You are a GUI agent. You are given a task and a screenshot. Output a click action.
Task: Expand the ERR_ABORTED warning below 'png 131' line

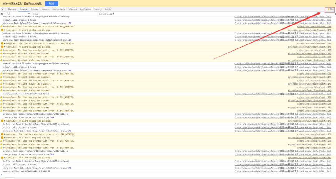tap(4, 26)
